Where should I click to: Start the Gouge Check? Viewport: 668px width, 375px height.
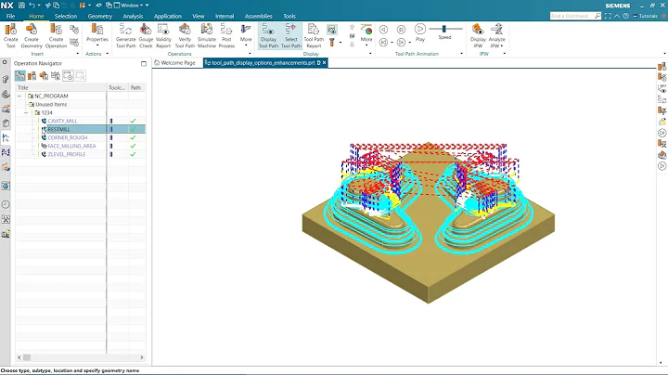pyautogui.click(x=146, y=36)
